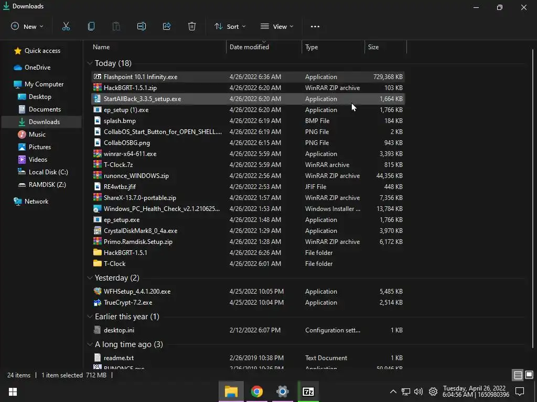Select ep_setup (1).exe file icon
The image size is (537, 402).
click(97, 110)
